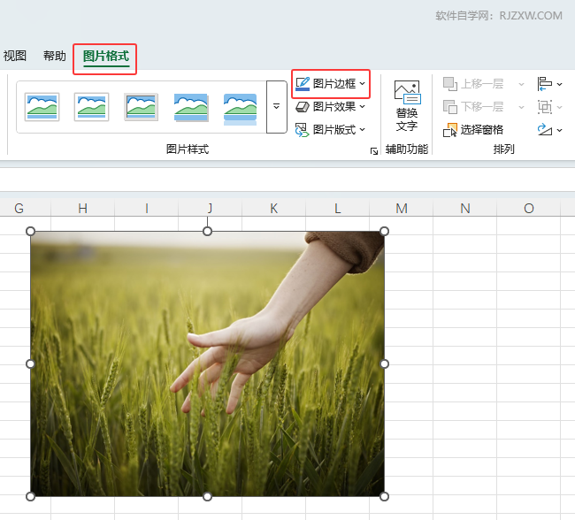This screenshot has height=520, width=575.
Task: Select column N header
Action: pos(465,209)
